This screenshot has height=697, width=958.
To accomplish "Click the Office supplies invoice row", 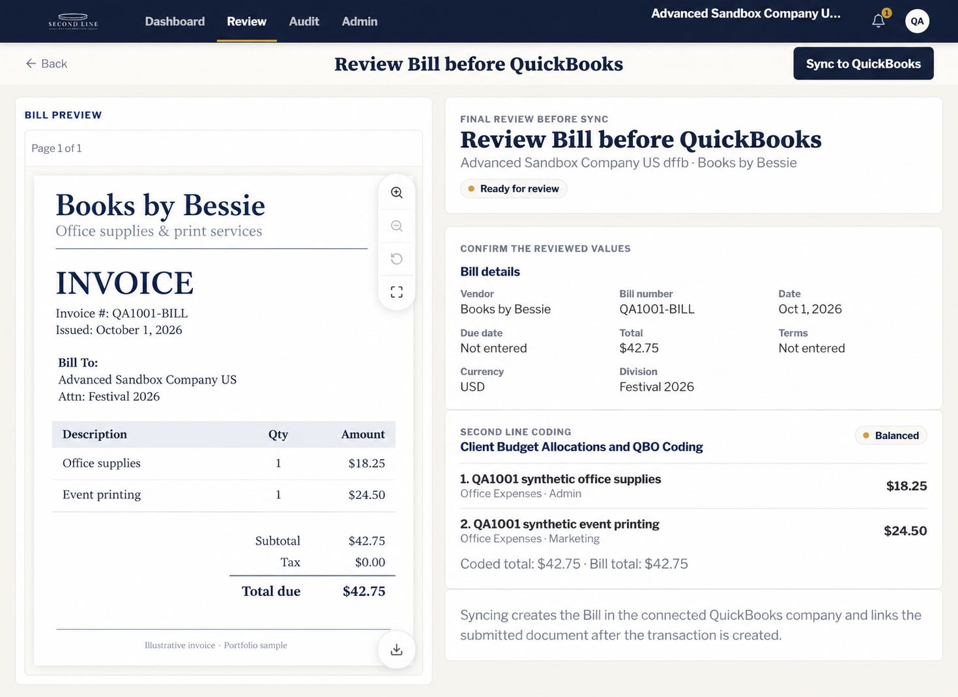I will click(x=224, y=463).
